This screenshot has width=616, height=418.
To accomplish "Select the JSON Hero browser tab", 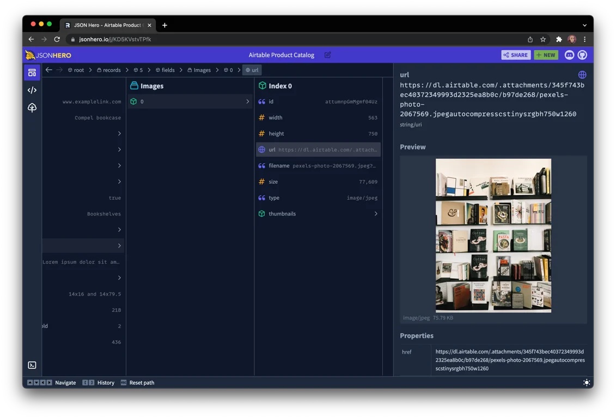I will point(107,25).
